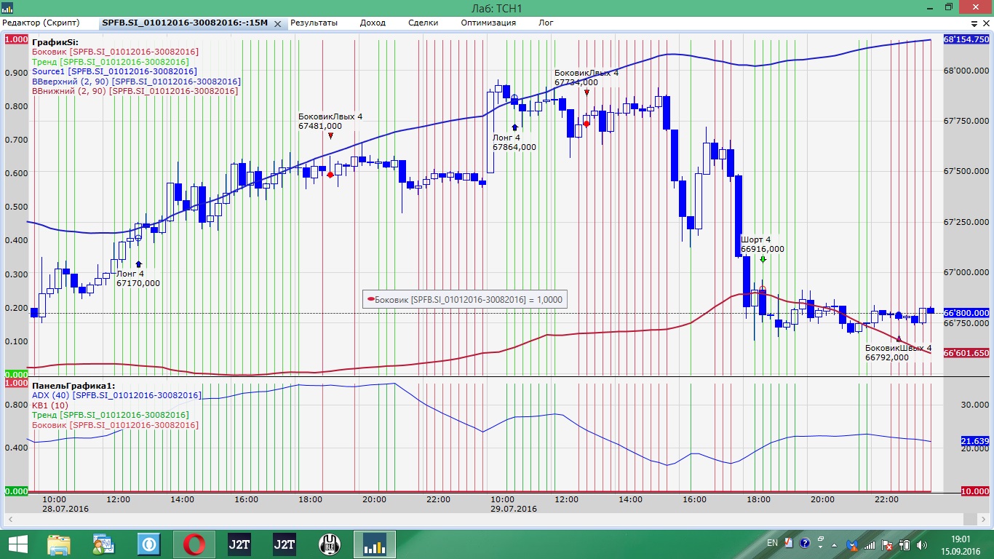The image size is (994, 559).
Task: Switch the EN input language indicator
Action: [772, 544]
